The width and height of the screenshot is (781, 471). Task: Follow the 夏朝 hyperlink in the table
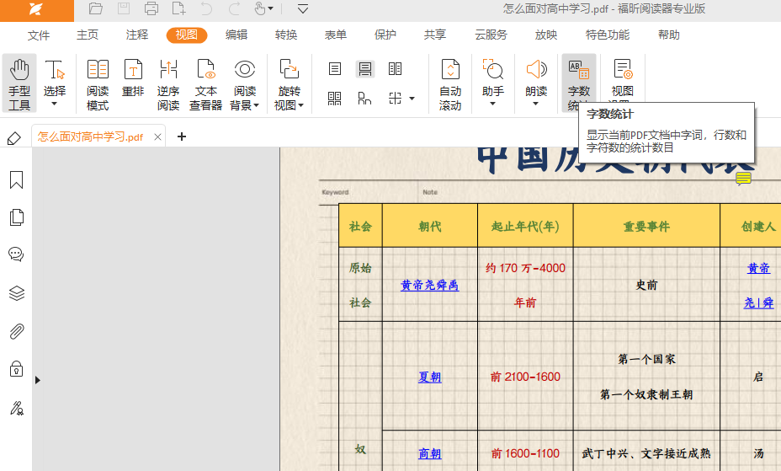point(429,377)
